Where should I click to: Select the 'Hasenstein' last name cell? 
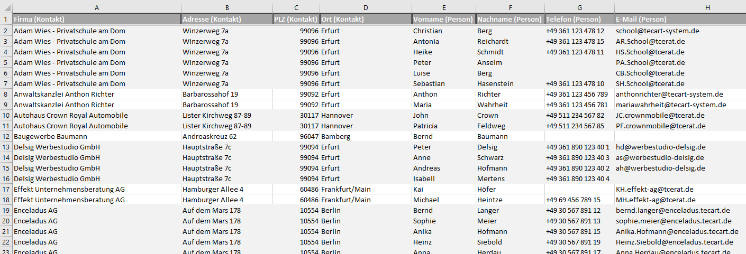(x=495, y=83)
